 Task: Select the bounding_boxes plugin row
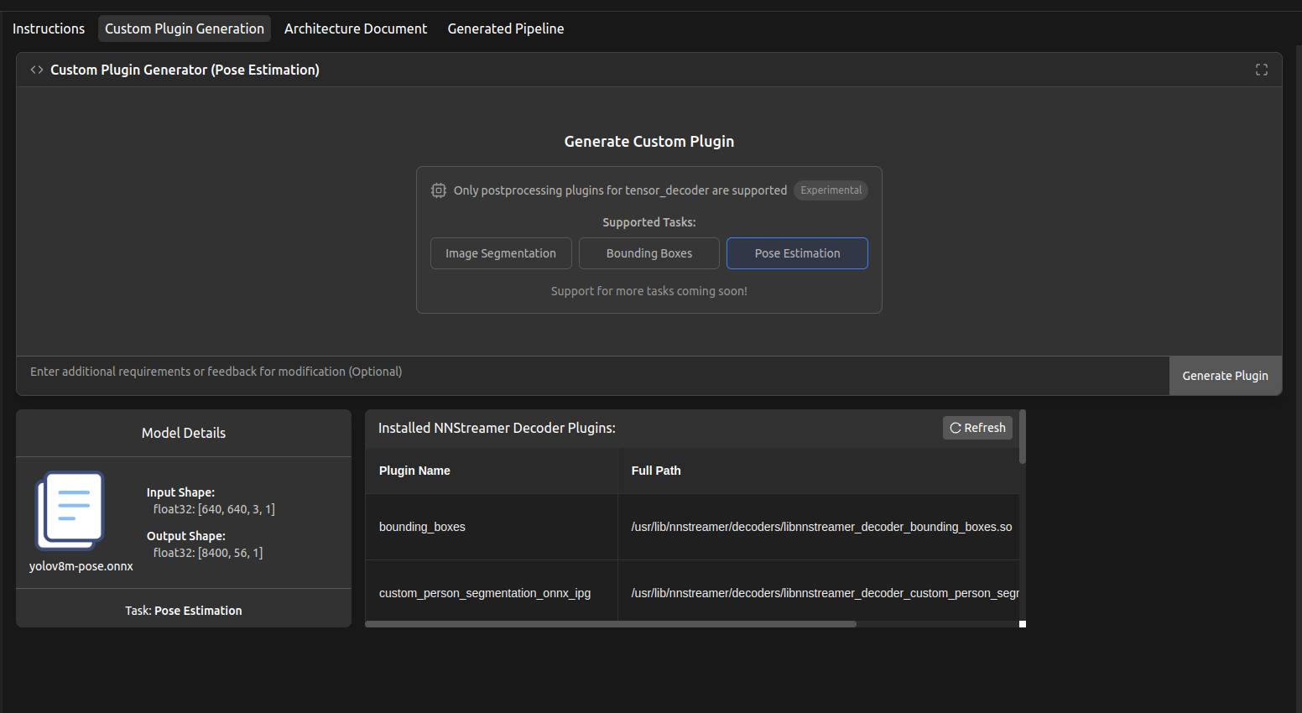(x=692, y=527)
